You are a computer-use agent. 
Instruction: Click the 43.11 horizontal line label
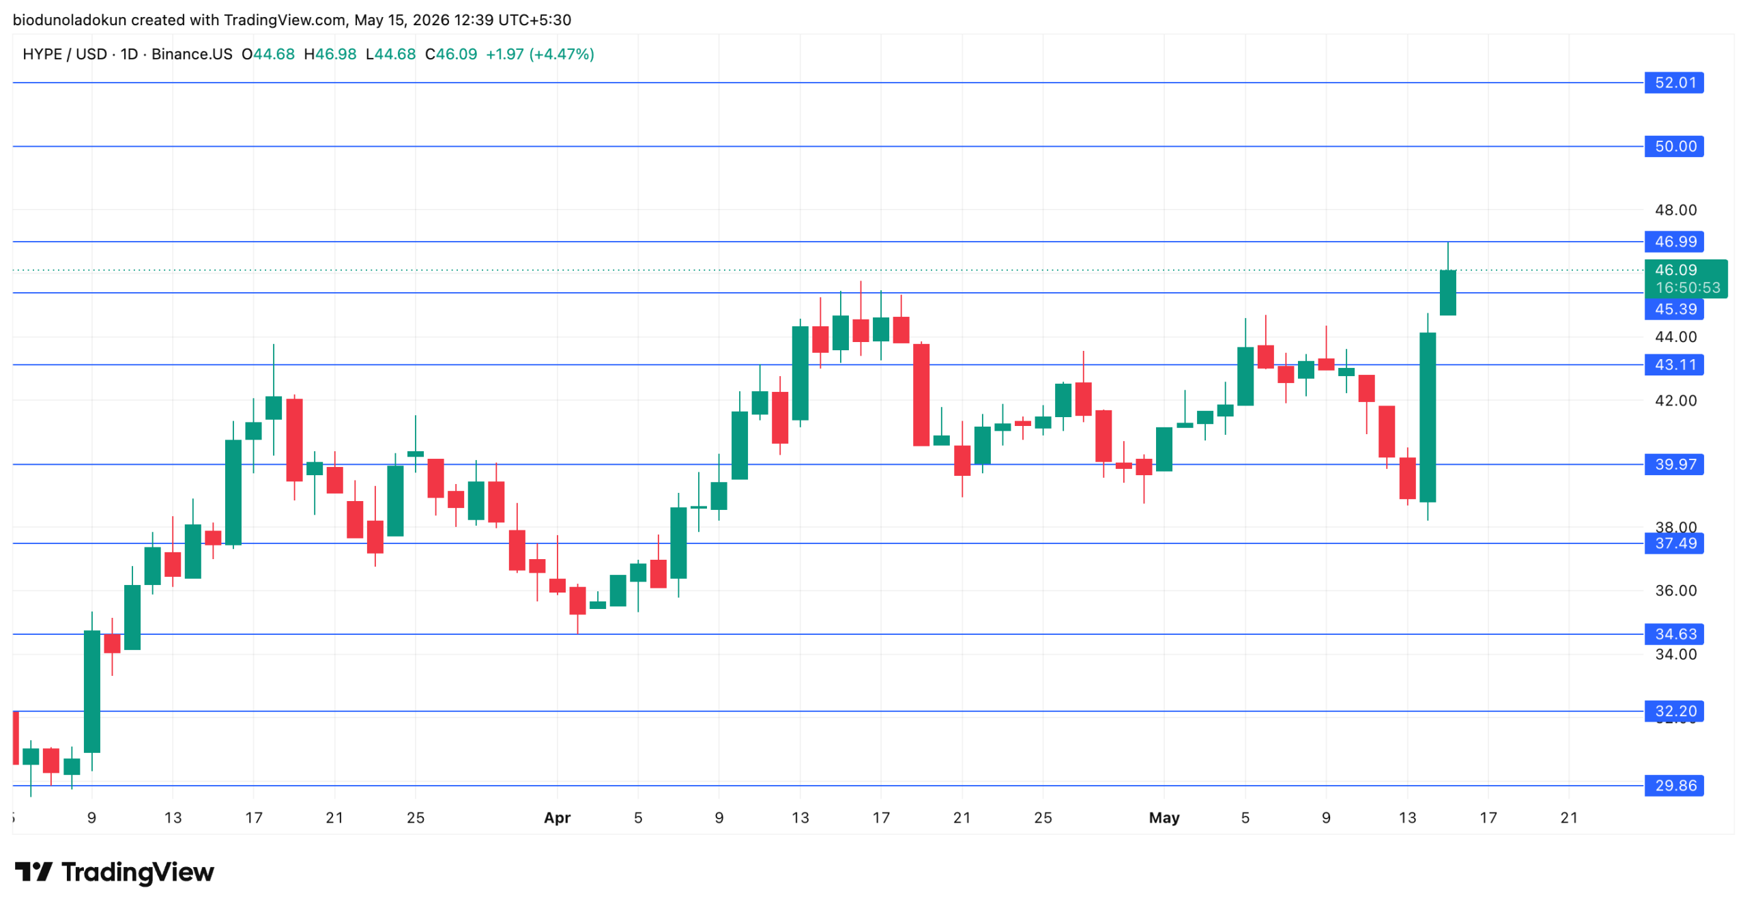tap(1673, 365)
